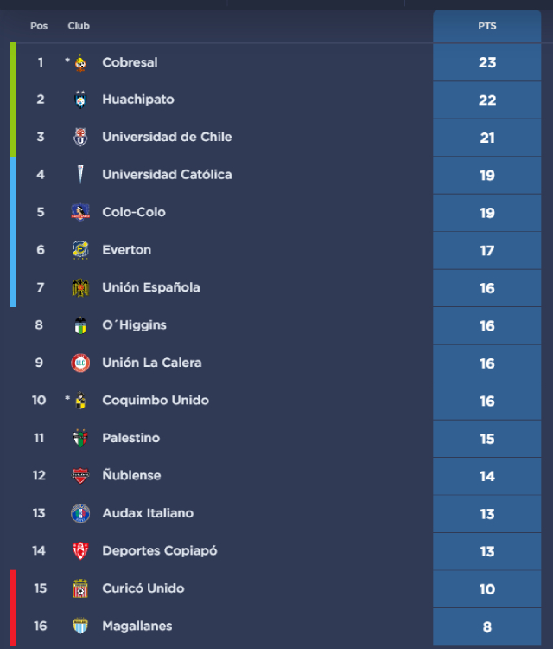The image size is (553, 649).
Task: Select the Universidad de Chile crest
Action: tap(80, 137)
